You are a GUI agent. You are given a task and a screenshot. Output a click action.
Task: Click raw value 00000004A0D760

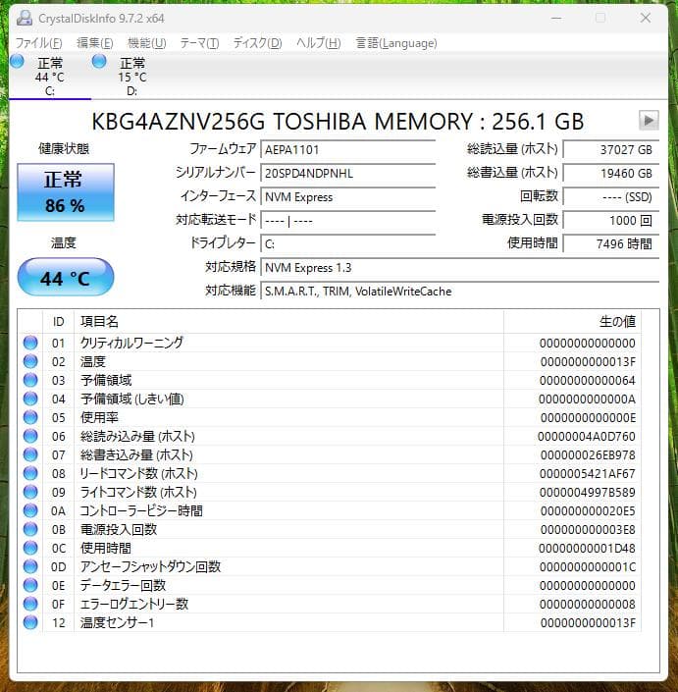[x=586, y=437]
